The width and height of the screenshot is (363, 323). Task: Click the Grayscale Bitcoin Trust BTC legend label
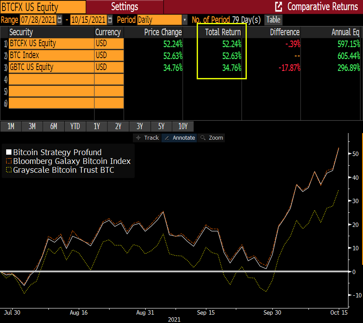[x=63, y=170]
